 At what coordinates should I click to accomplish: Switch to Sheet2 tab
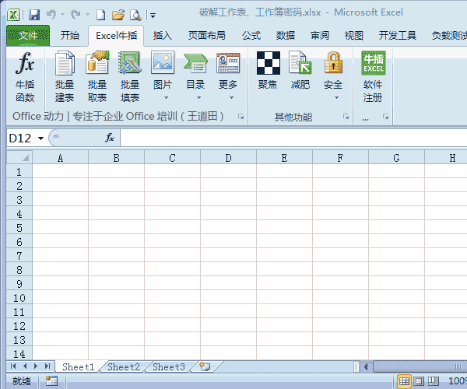coord(123,367)
